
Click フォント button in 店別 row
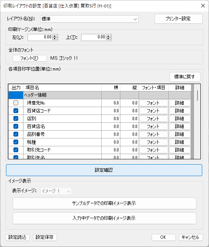click(153, 119)
